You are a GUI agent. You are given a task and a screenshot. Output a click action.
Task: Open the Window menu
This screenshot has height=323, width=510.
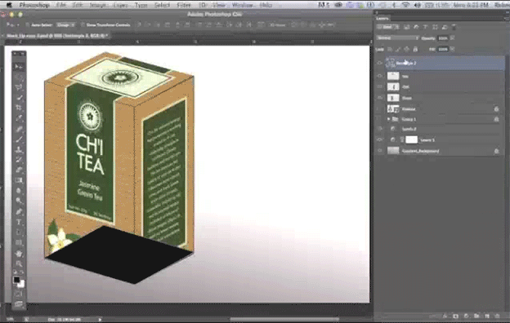point(243,5)
